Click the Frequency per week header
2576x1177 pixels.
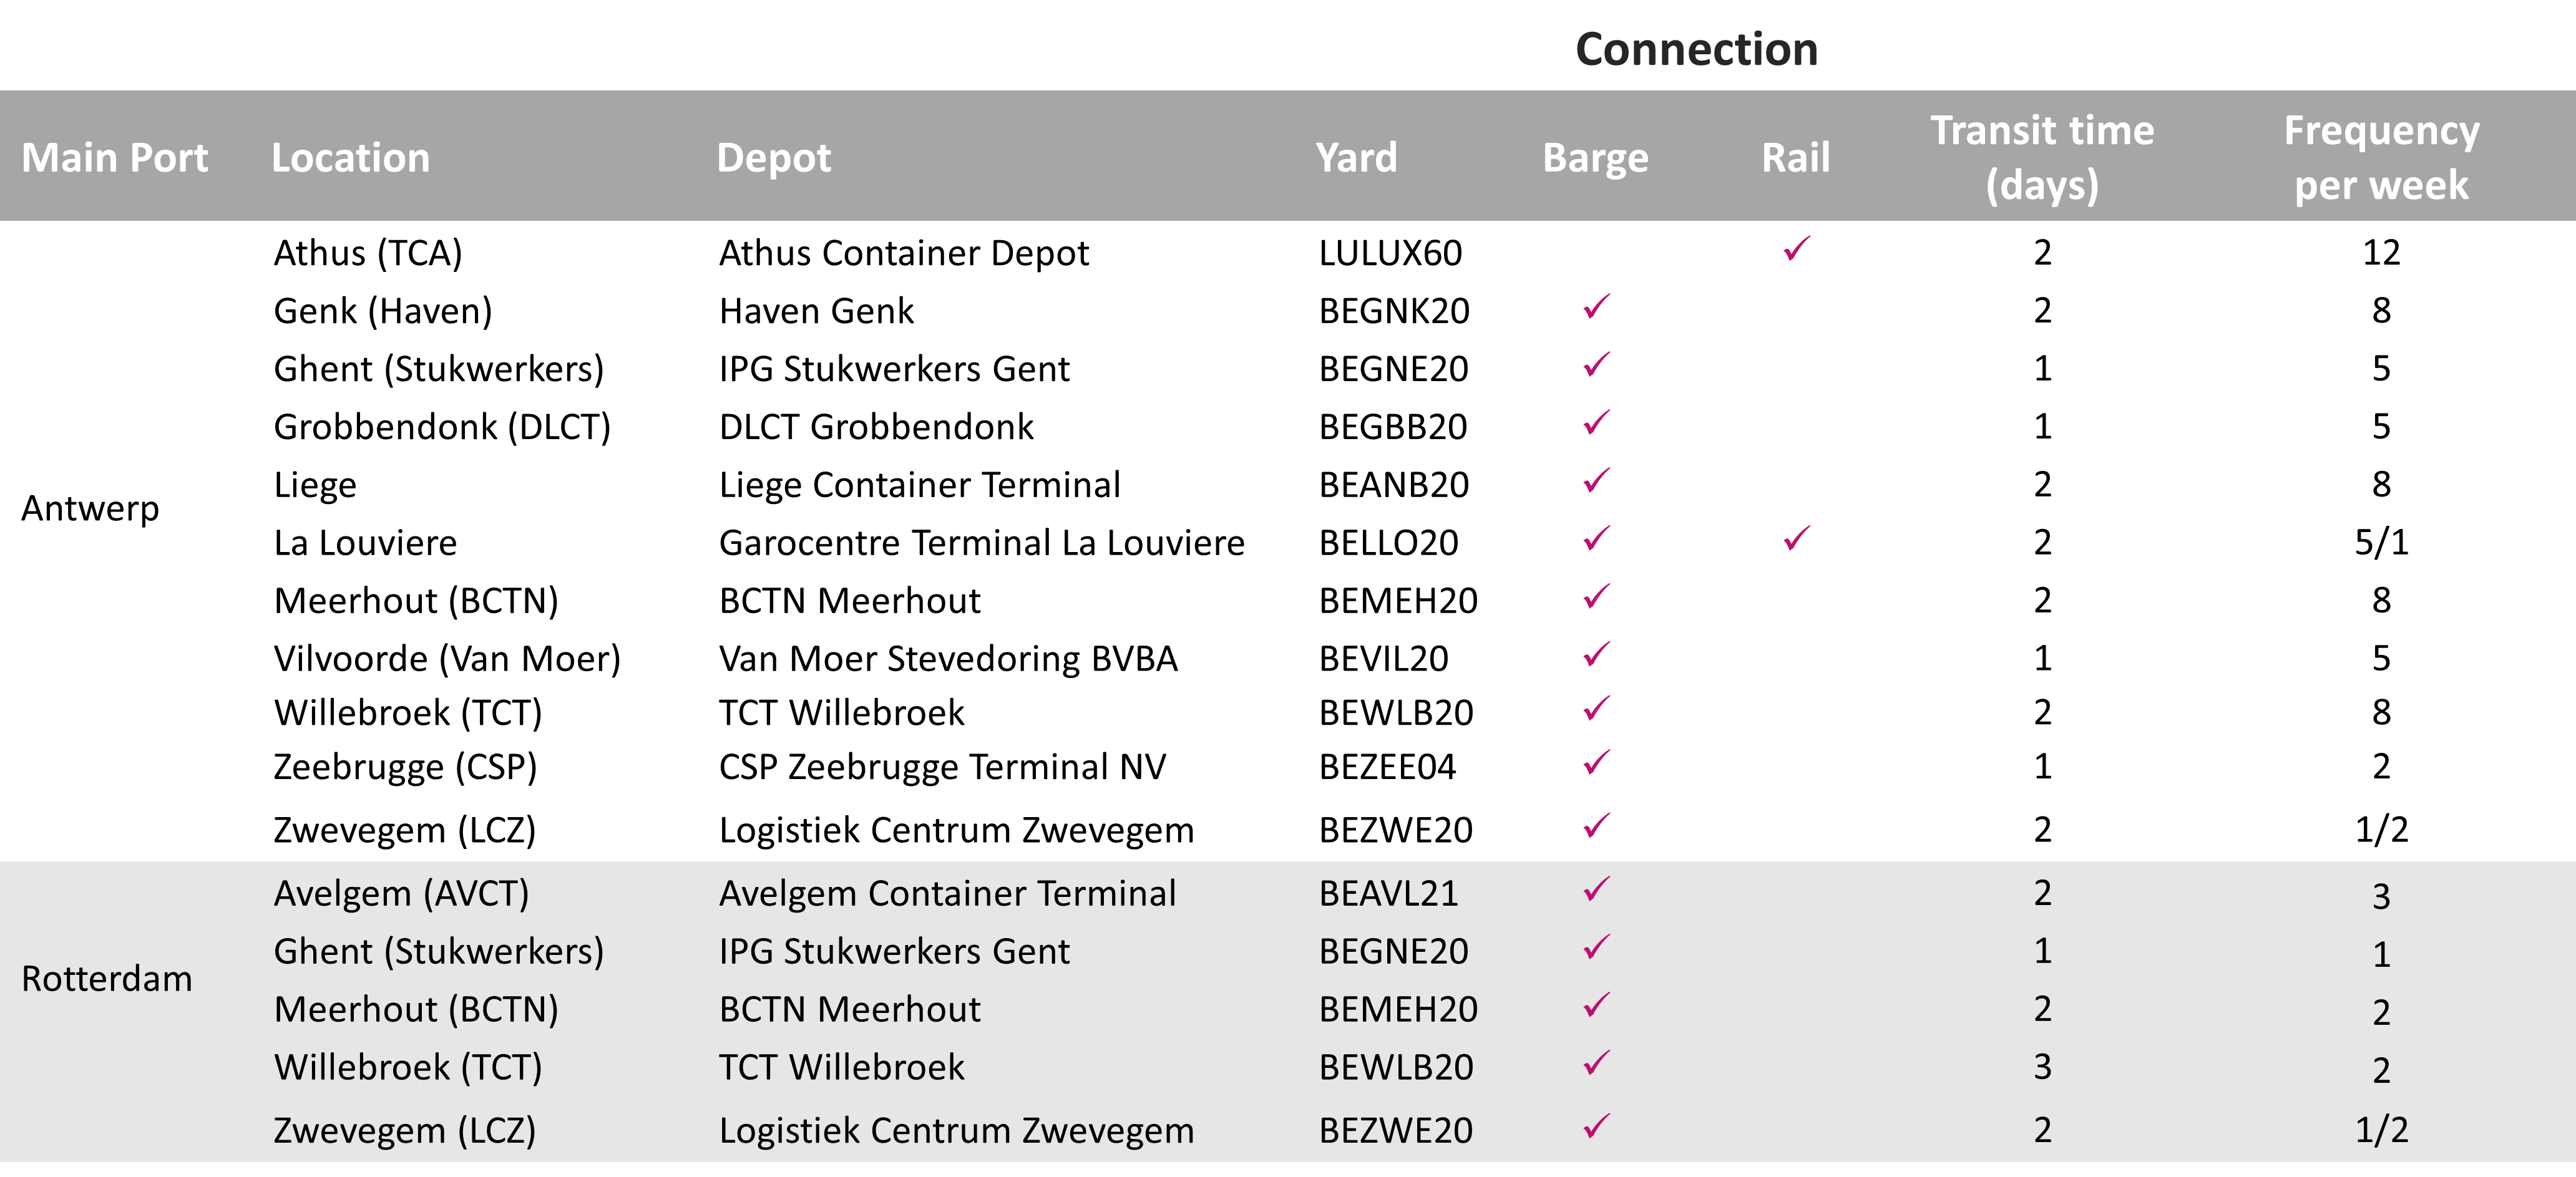click(x=2381, y=158)
